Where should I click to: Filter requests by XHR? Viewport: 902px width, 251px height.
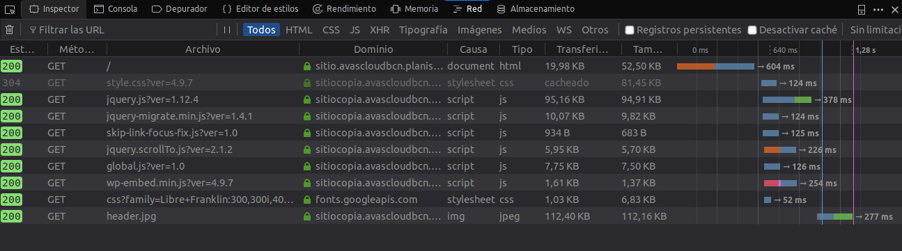[380, 30]
